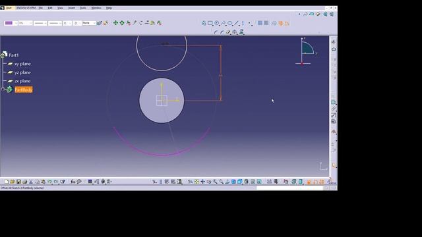Toggle the Hide/Show icon
The image size is (422, 237).
253,182
